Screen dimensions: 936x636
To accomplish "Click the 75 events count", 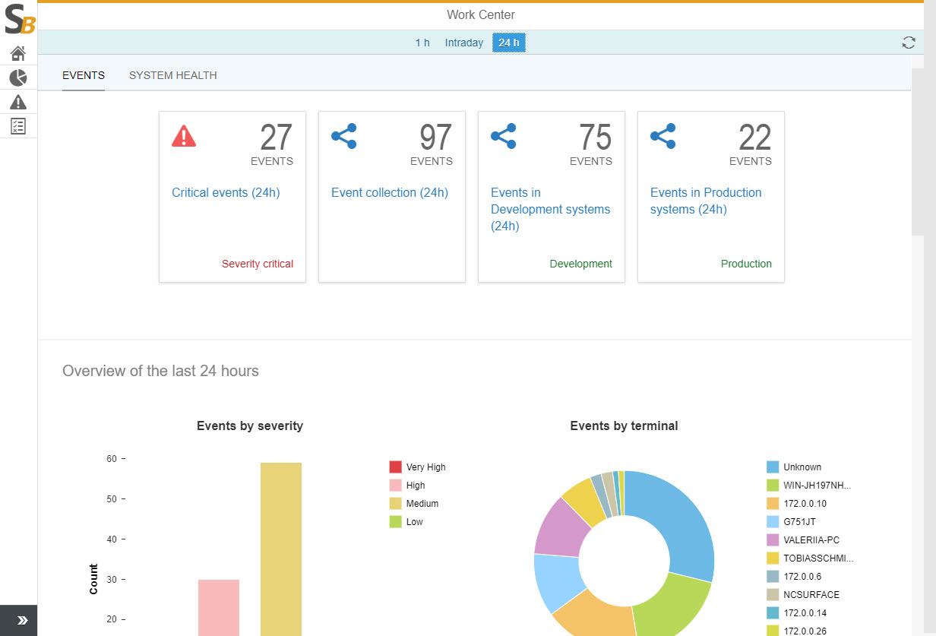I will point(596,138).
